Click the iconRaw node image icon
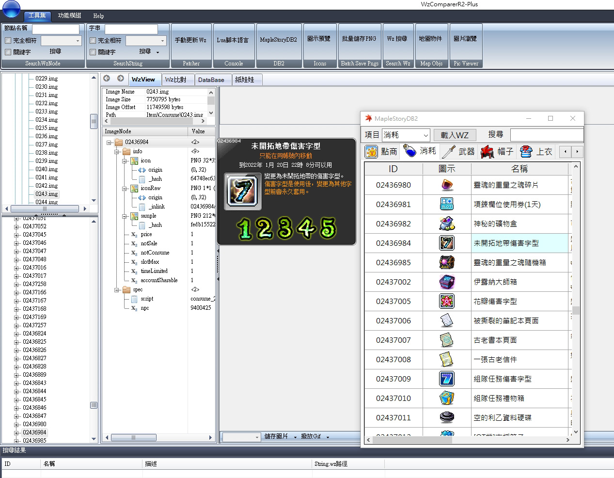Image resolution: width=614 pixels, height=478 pixels. pyautogui.click(x=135, y=188)
